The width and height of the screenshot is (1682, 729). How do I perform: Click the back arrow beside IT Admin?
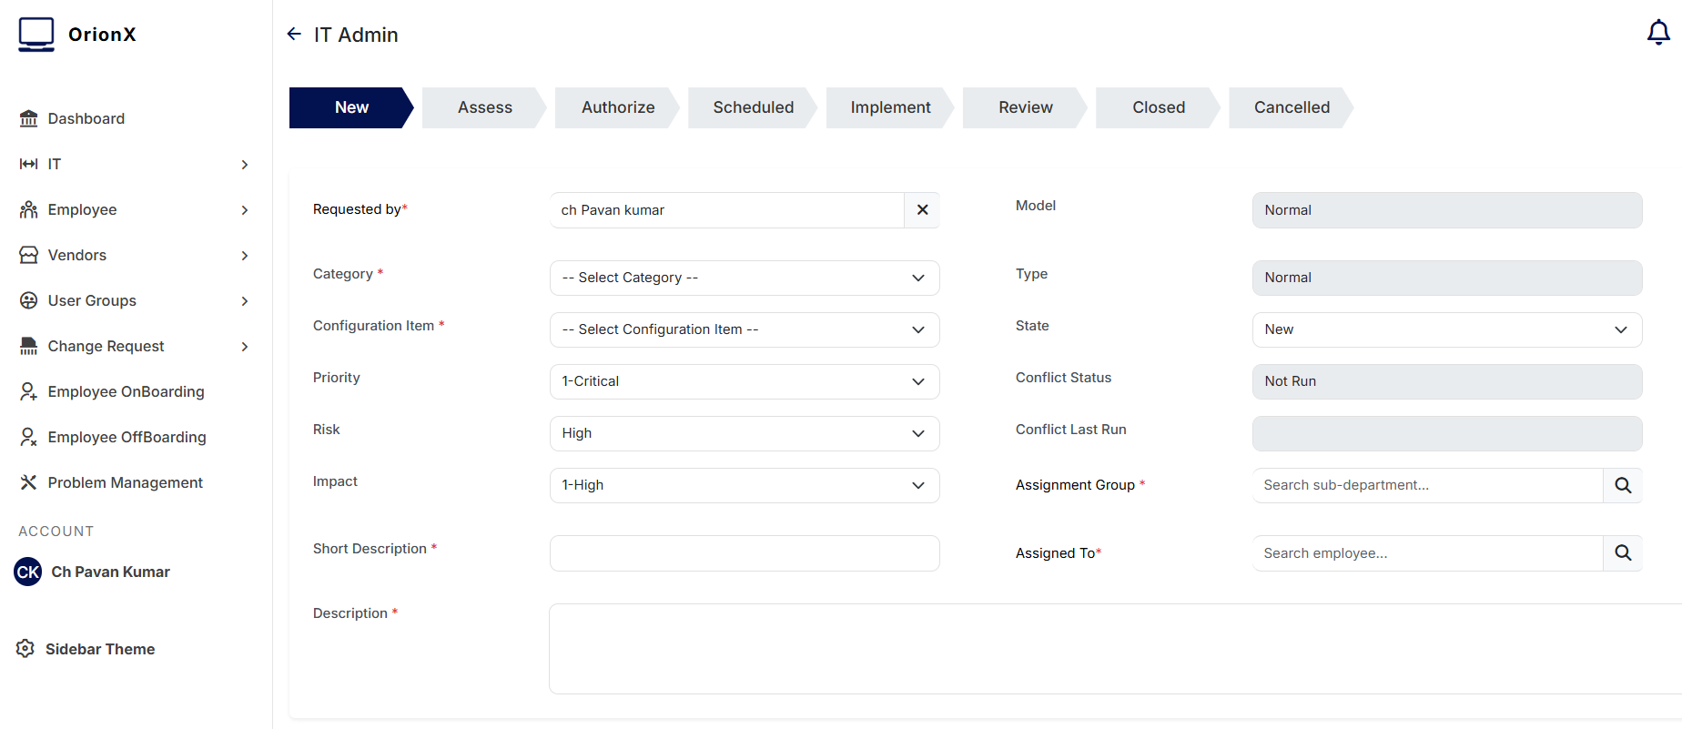[294, 35]
